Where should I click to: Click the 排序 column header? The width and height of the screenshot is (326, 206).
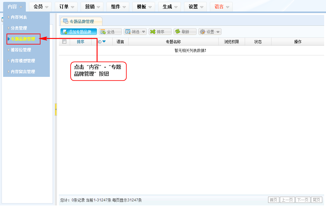tap(80, 42)
